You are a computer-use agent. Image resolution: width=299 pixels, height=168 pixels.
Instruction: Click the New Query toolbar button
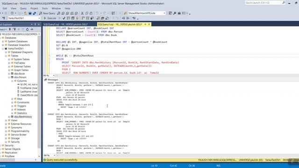(x=47, y=13)
